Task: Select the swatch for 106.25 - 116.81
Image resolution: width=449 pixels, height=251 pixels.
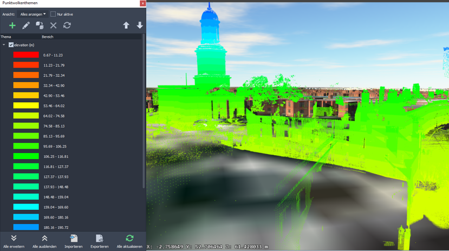Action: coord(26,156)
